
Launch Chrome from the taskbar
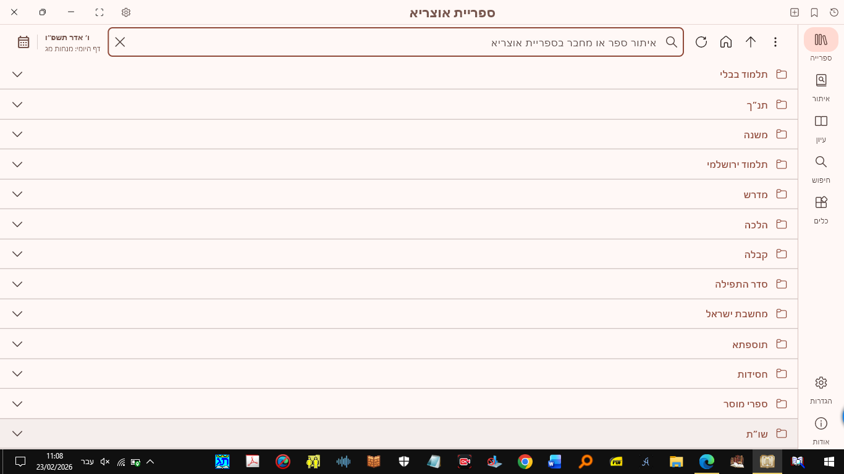pyautogui.click(x=524, y=461)
